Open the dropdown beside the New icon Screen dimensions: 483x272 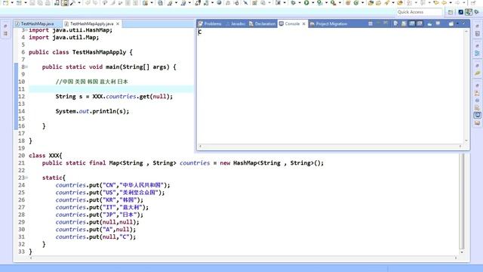click(12, 3)
